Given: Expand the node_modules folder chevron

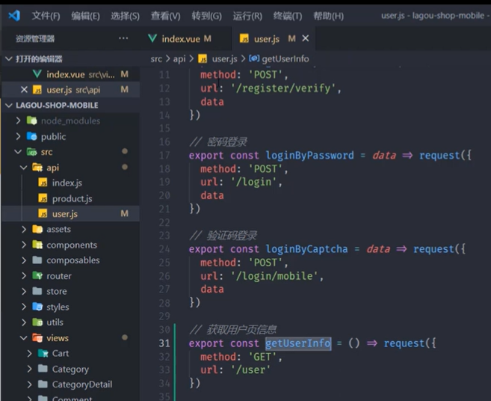Looking at the screenshot, I should (x=18, y=120).
